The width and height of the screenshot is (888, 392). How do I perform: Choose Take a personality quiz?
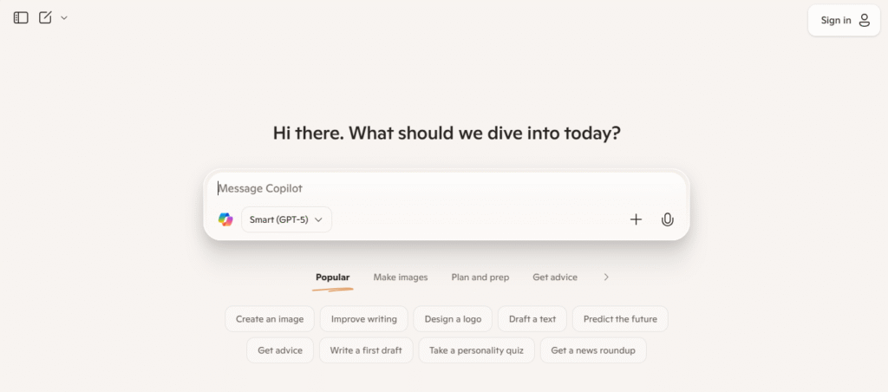pos(476,350)
